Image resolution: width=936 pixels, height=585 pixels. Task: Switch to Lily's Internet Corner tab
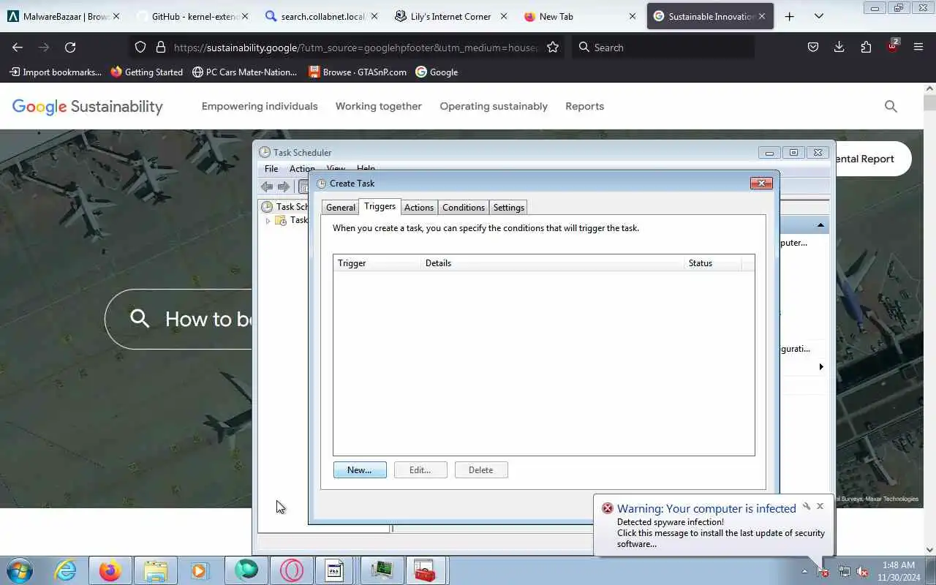(x=450, y=16)
